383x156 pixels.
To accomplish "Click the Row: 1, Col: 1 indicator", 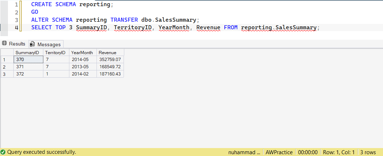I will (339, 152).
